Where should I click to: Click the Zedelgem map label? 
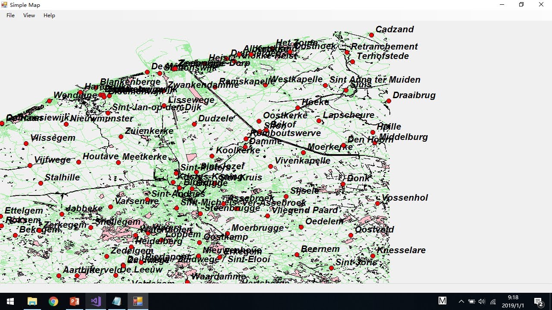(132, 251)
